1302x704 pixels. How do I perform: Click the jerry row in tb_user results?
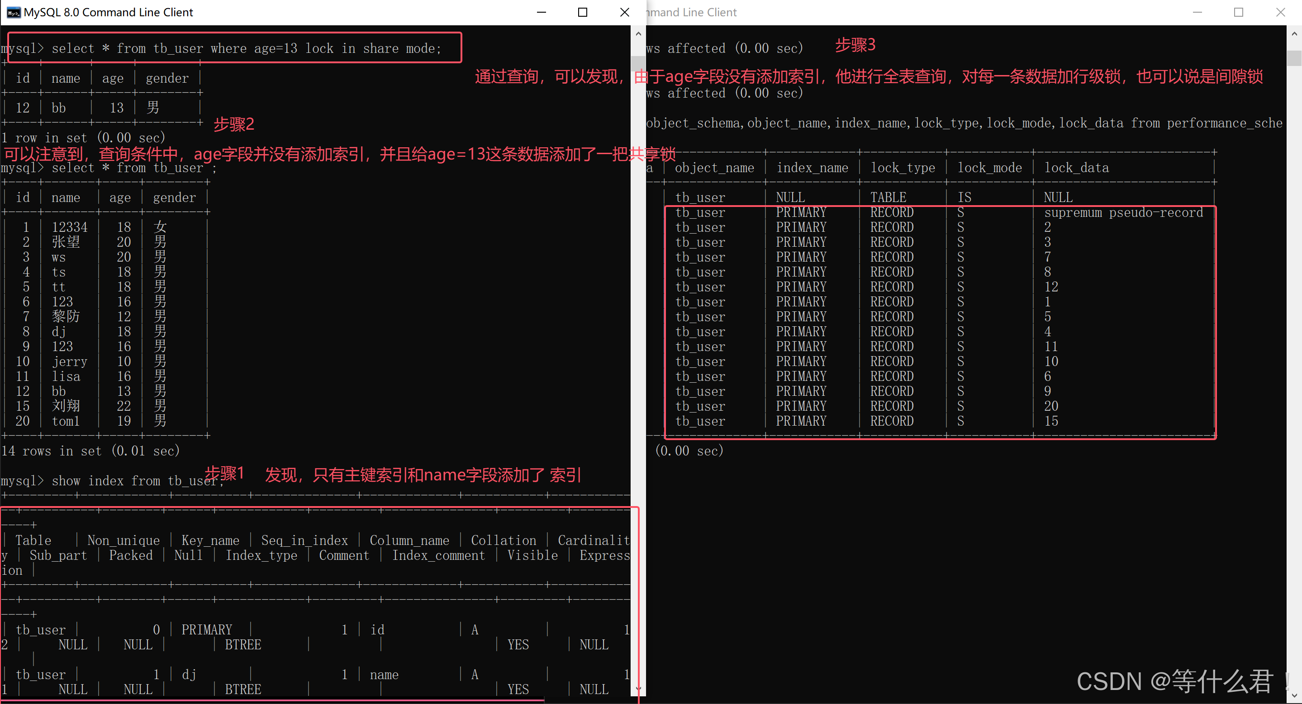coord(69,361)
